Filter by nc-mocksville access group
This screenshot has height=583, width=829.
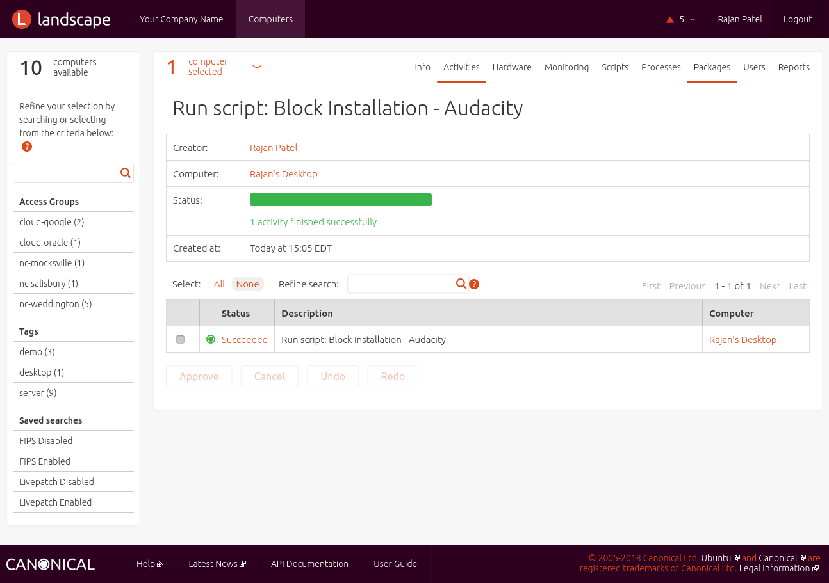pyautogui.click(x=52, y=263)
